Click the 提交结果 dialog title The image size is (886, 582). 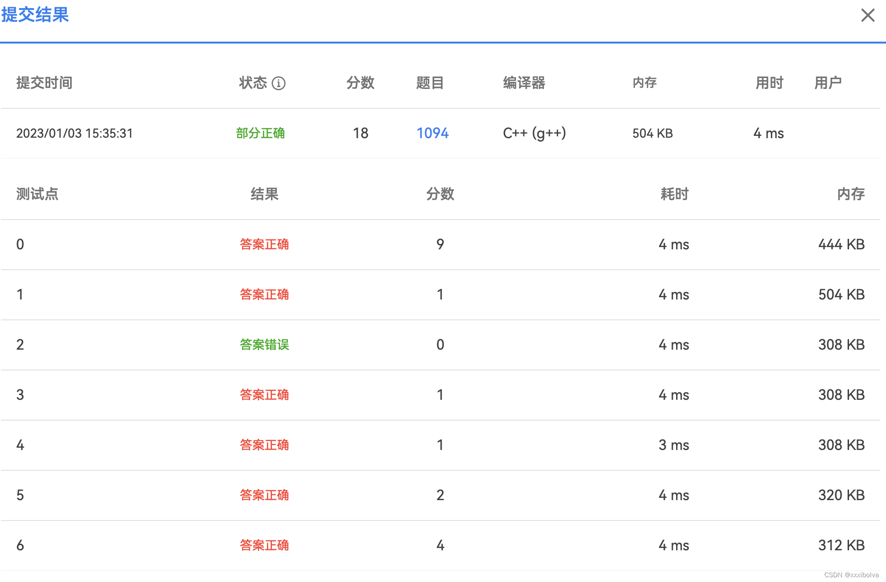click(x=35, y=15)
